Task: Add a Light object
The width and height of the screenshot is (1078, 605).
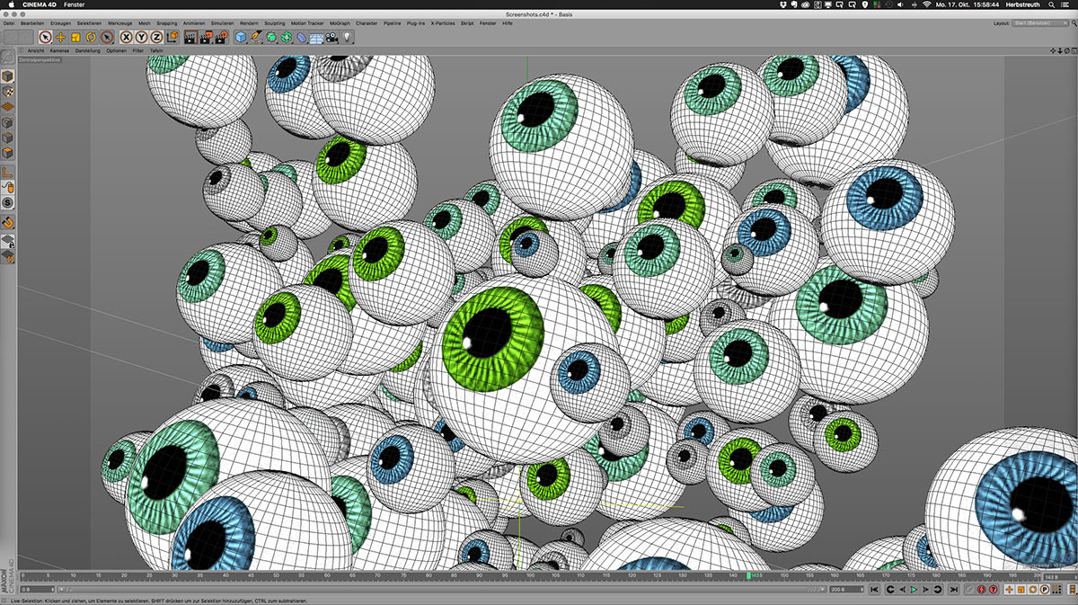Action: coord(347,37)
